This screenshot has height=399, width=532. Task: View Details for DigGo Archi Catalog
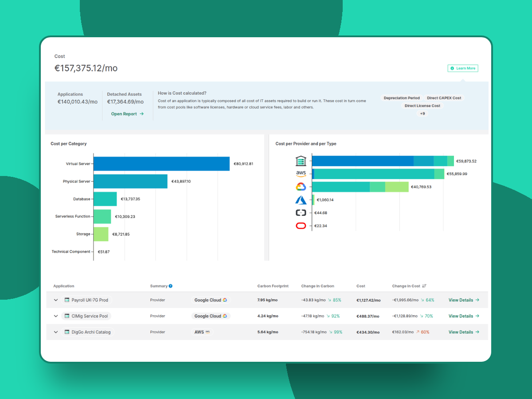click(x=464, y=332)
